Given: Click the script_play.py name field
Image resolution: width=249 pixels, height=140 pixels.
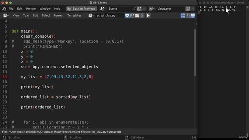Looking at the screenshot, I should [110, 16].
